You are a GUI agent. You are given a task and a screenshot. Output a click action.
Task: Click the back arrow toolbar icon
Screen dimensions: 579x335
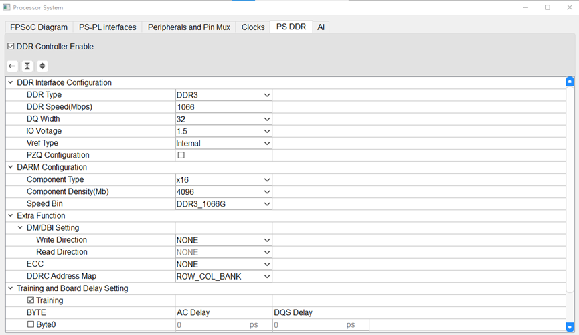coord(12,66)
